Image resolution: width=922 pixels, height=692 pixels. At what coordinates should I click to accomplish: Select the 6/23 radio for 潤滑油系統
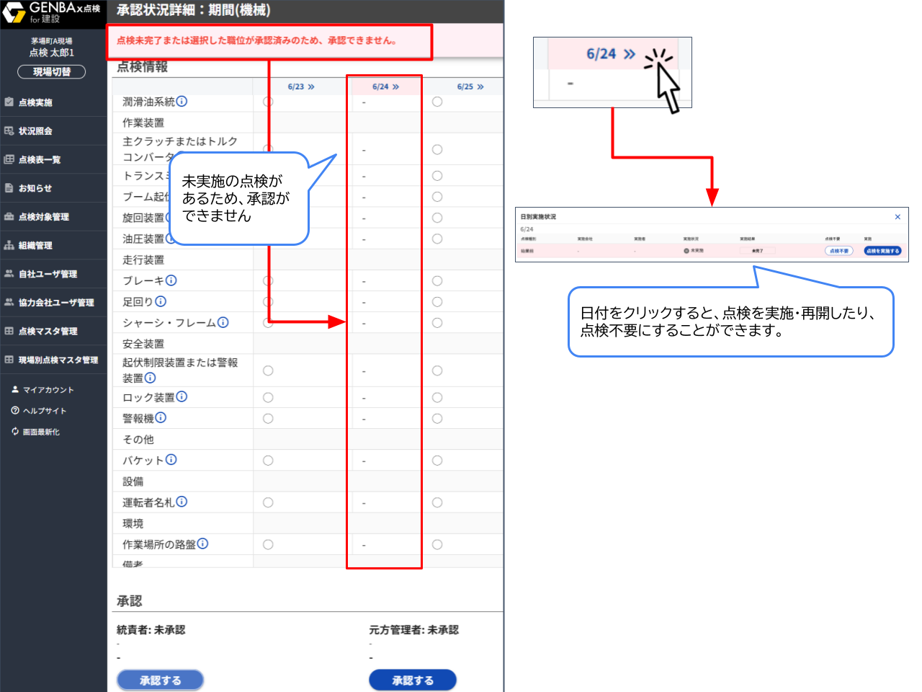(x=268, y=102)
